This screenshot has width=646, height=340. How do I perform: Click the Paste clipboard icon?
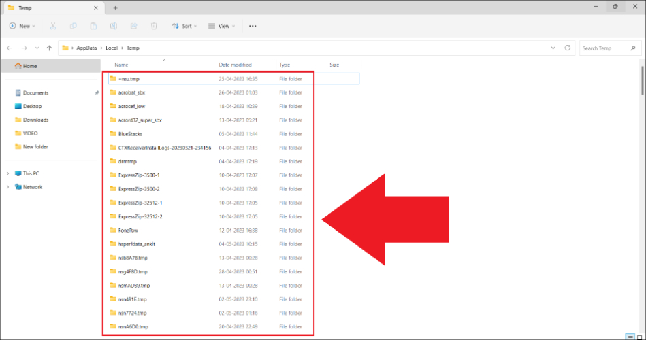(x=93, y=26)
